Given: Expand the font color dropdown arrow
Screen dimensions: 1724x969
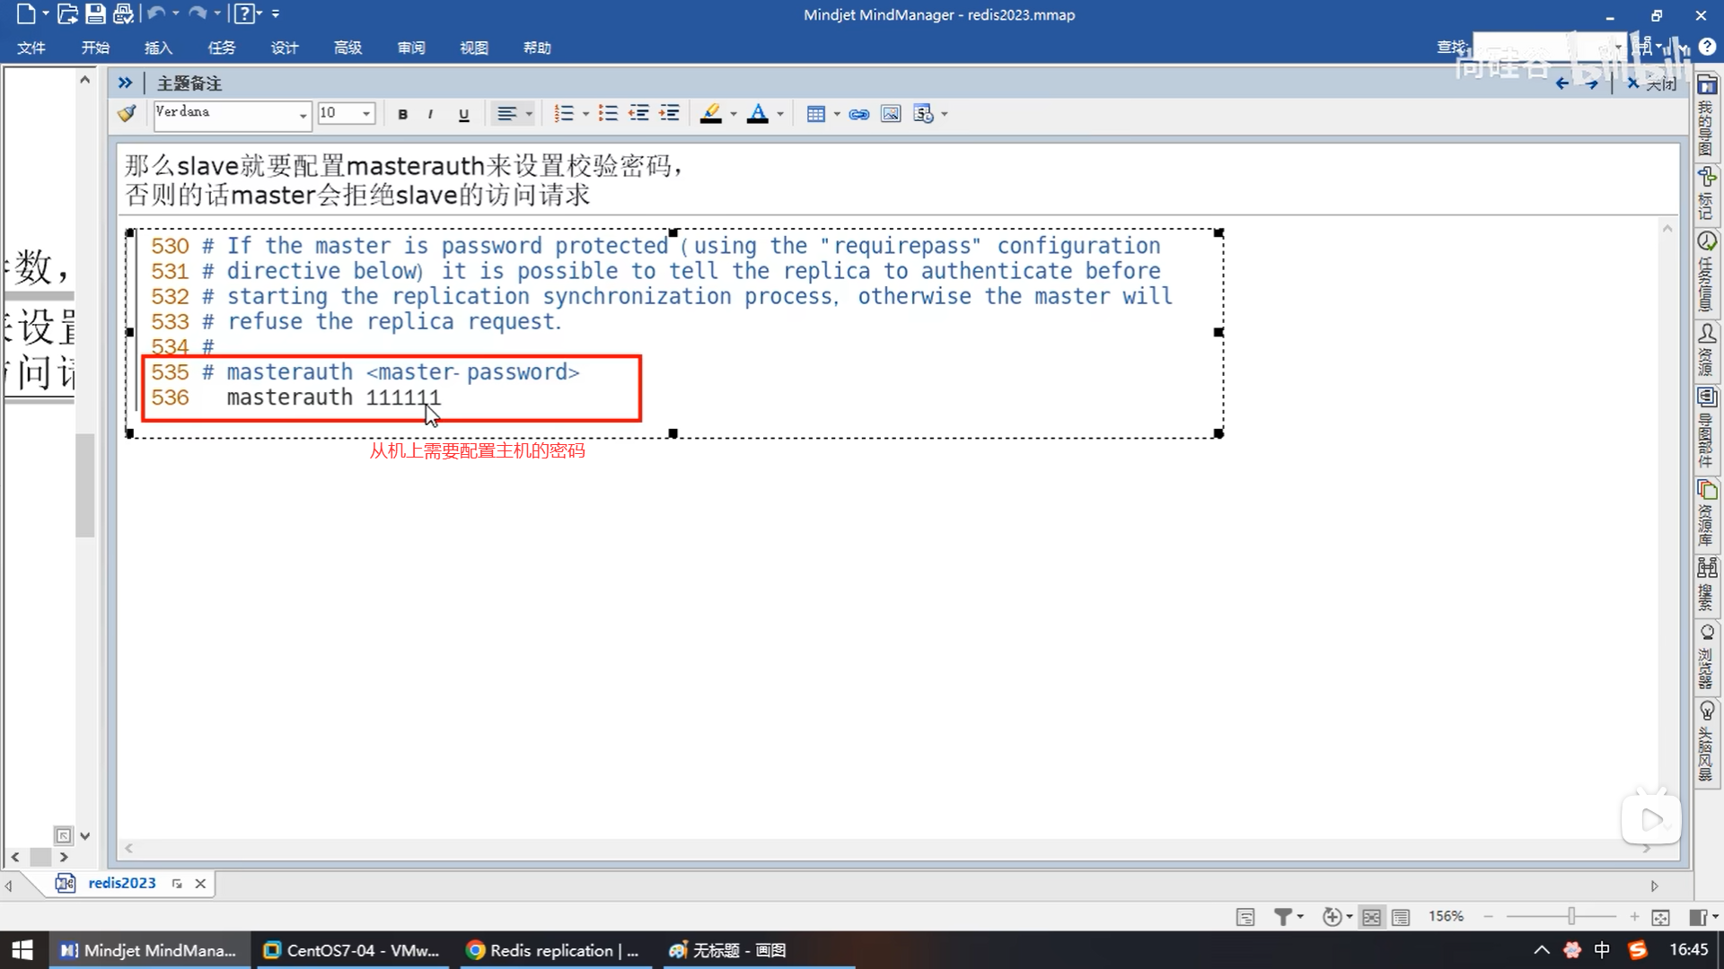Looking at the screenshot, I should 780,114.
